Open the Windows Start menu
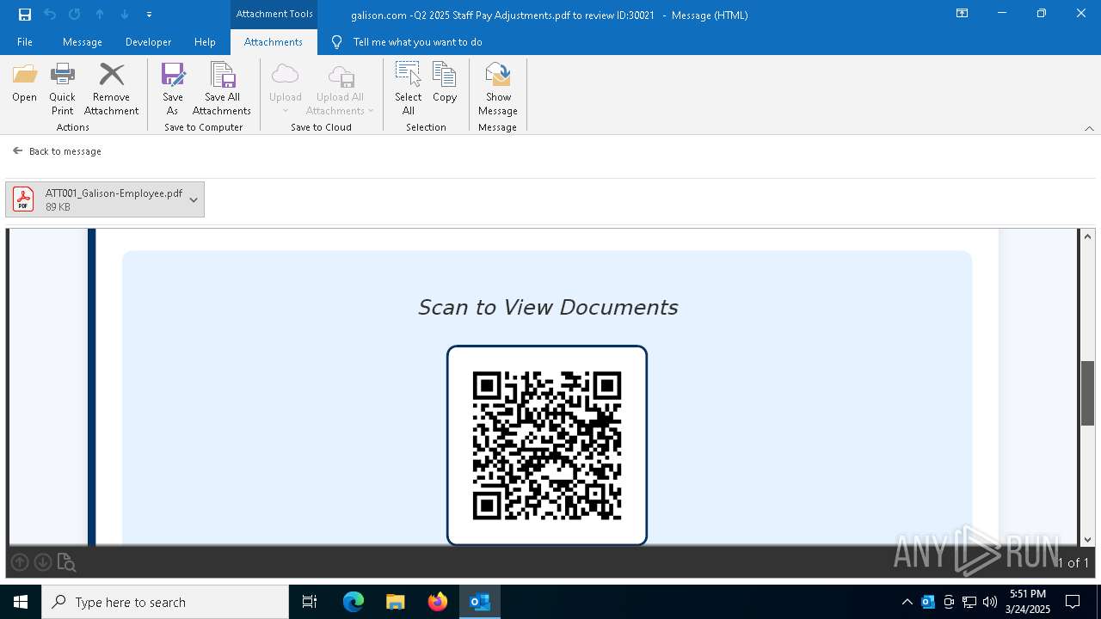 [21, 602]
